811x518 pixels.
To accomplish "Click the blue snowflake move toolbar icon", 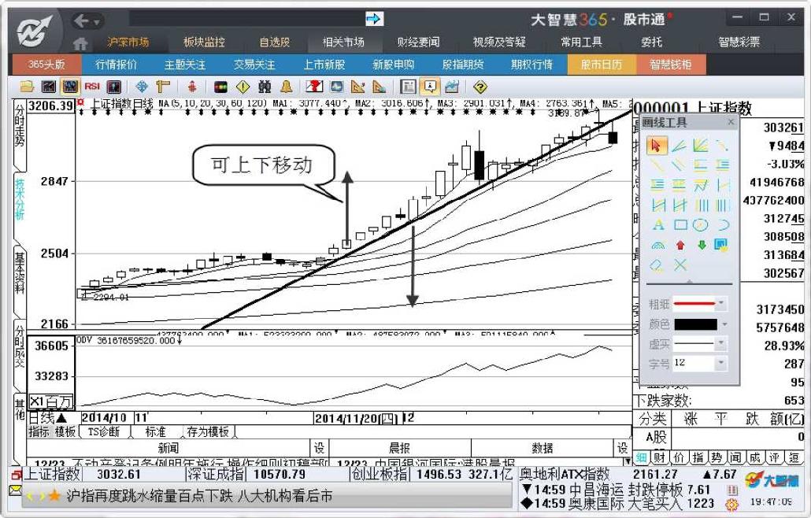I will [141, 87].
